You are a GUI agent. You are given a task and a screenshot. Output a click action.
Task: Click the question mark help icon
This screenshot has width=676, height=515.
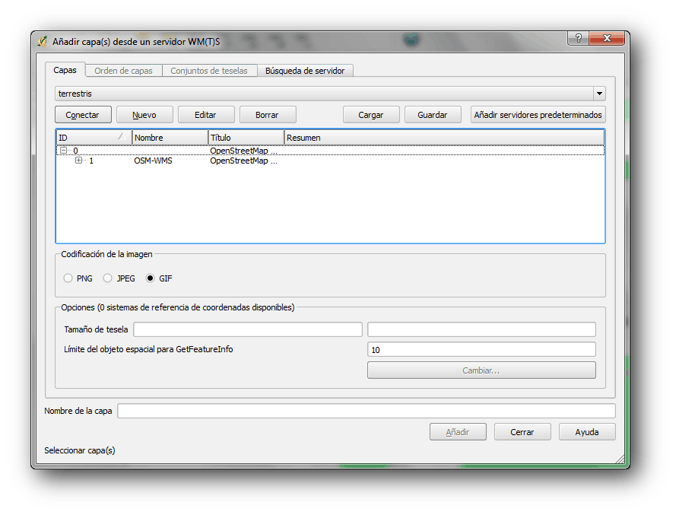[x=579, y=39]
